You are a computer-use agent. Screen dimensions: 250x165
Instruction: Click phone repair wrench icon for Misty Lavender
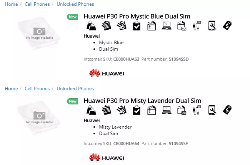coord(212,110)
